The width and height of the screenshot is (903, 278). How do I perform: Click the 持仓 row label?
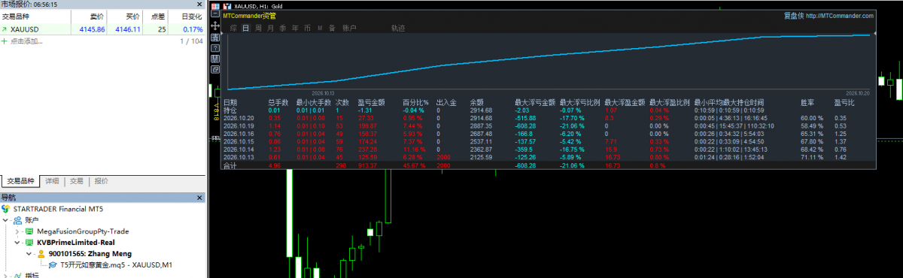point(230,110)
